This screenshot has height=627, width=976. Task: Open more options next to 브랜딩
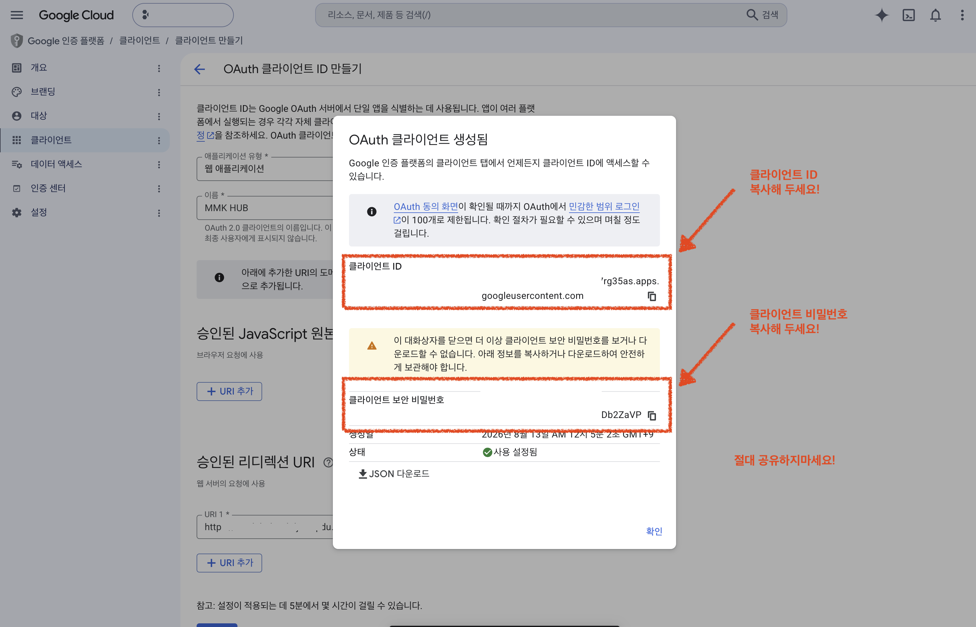(159, 92)
